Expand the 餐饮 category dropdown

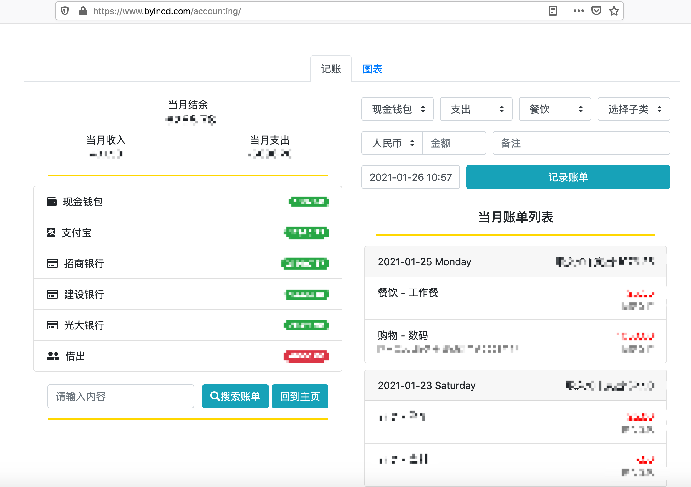(x=555, y=109)
